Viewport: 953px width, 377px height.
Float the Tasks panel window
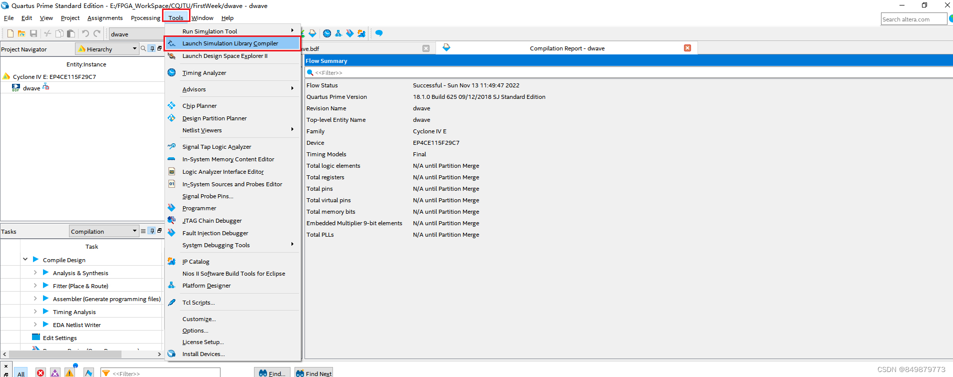coord(159,231)
